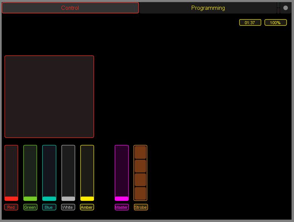Adjust the White fader
Viewport: 294px width, 222px height.
tap(68, 173)
